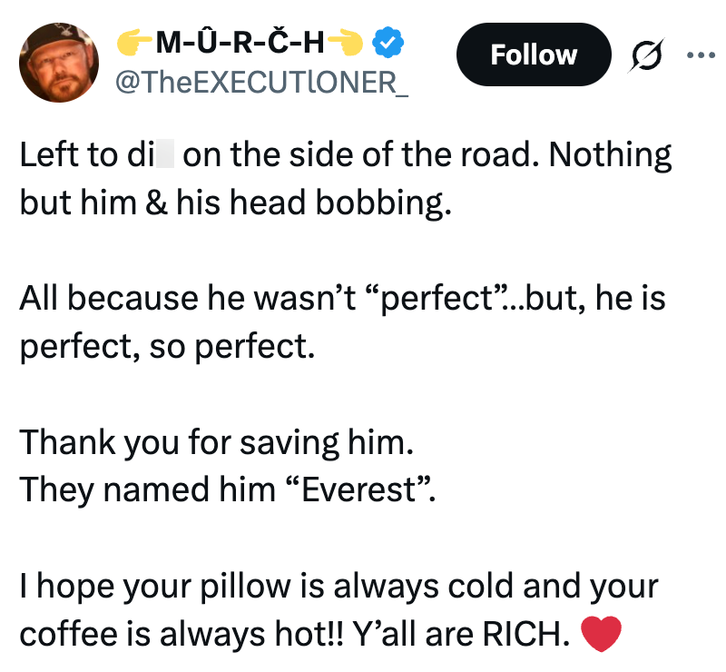Open the three-dot More options menu

point(701,54)
